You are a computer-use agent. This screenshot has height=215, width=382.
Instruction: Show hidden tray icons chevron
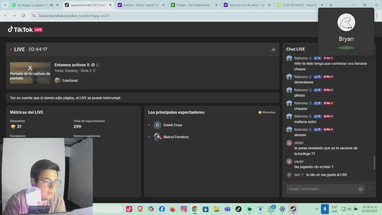coord(317,209)
